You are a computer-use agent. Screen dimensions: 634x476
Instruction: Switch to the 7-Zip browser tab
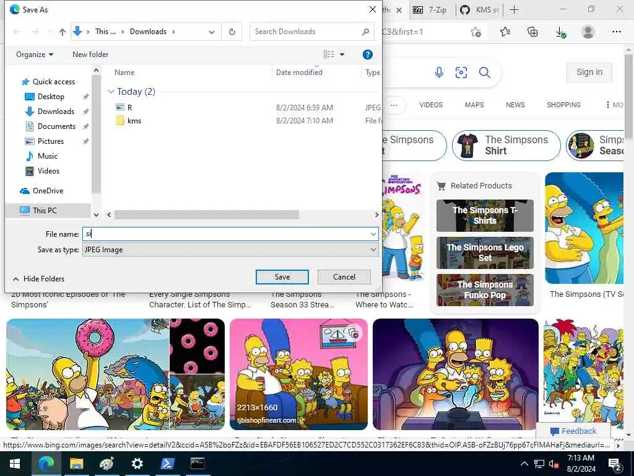(430, 10)
